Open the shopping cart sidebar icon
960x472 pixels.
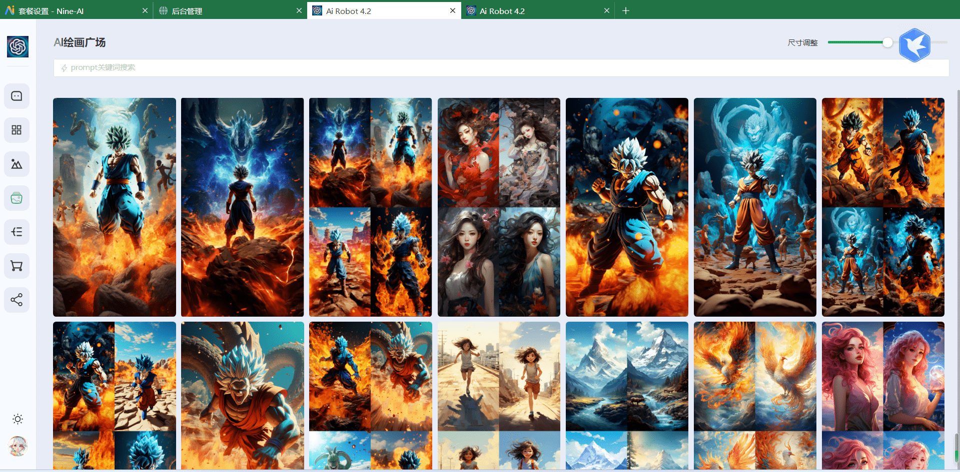pos(17,266)
